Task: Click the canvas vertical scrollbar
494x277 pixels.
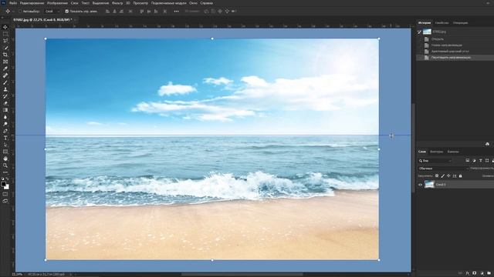Action: coord(414,148)
